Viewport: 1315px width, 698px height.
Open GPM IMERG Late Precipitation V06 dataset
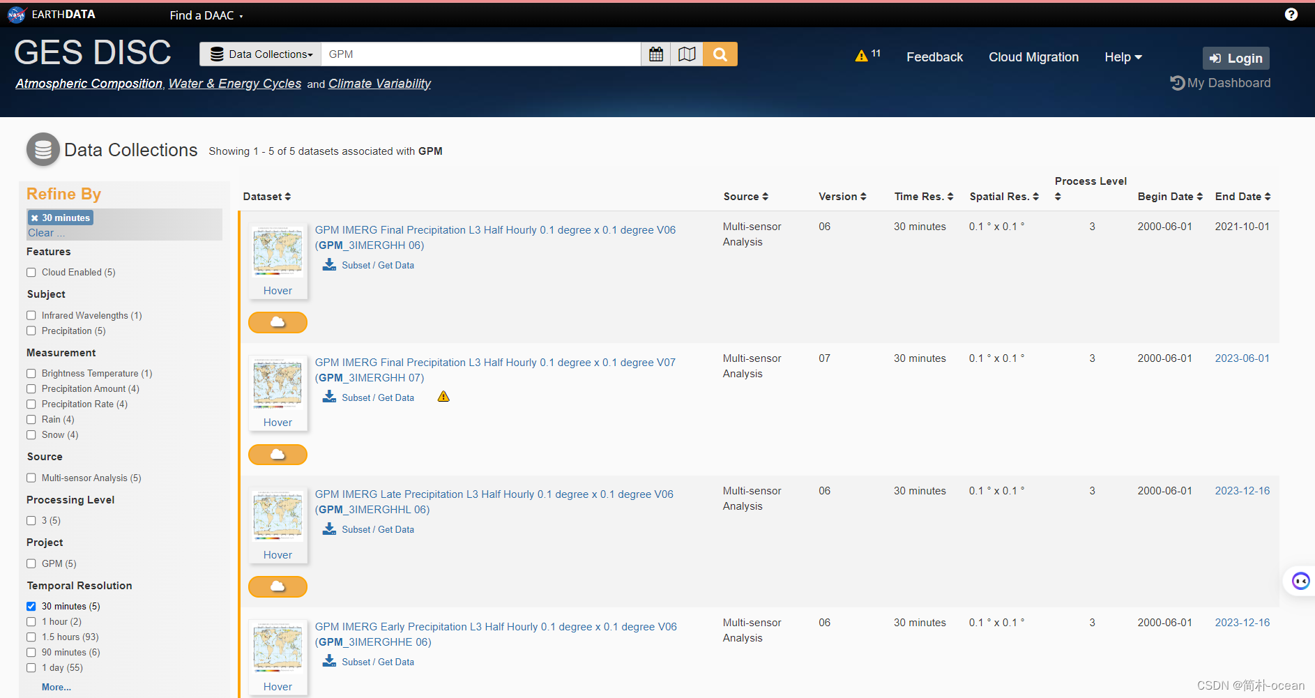(x=494, y=501)
